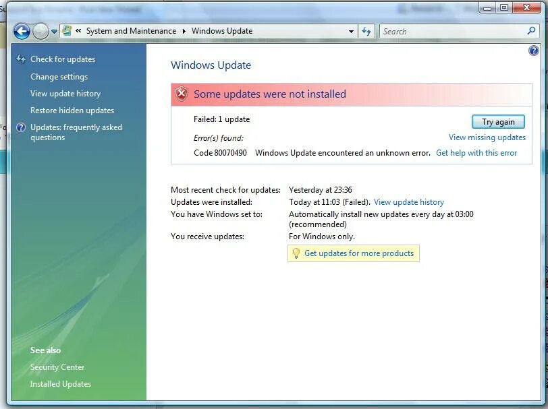This screenshot has height=409, width=548.
Task: Maximize the Windows Update window
Action: pyautogui.click(x=504, y=7)
